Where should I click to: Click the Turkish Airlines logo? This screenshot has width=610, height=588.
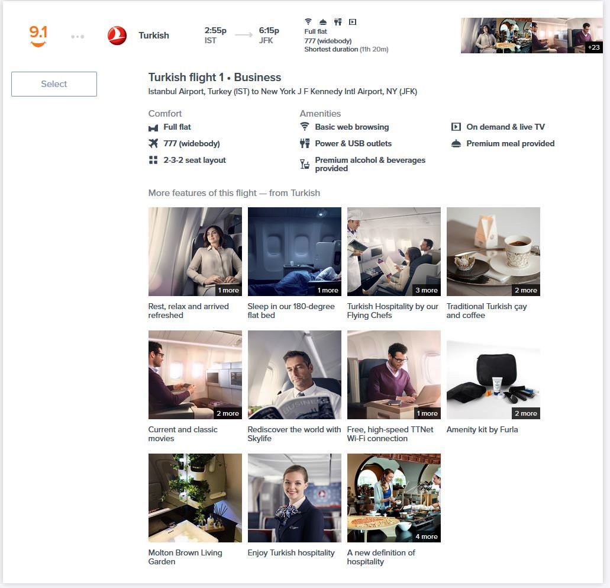[117, 36]
